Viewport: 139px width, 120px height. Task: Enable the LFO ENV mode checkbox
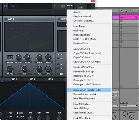click(x=7, y=116)
